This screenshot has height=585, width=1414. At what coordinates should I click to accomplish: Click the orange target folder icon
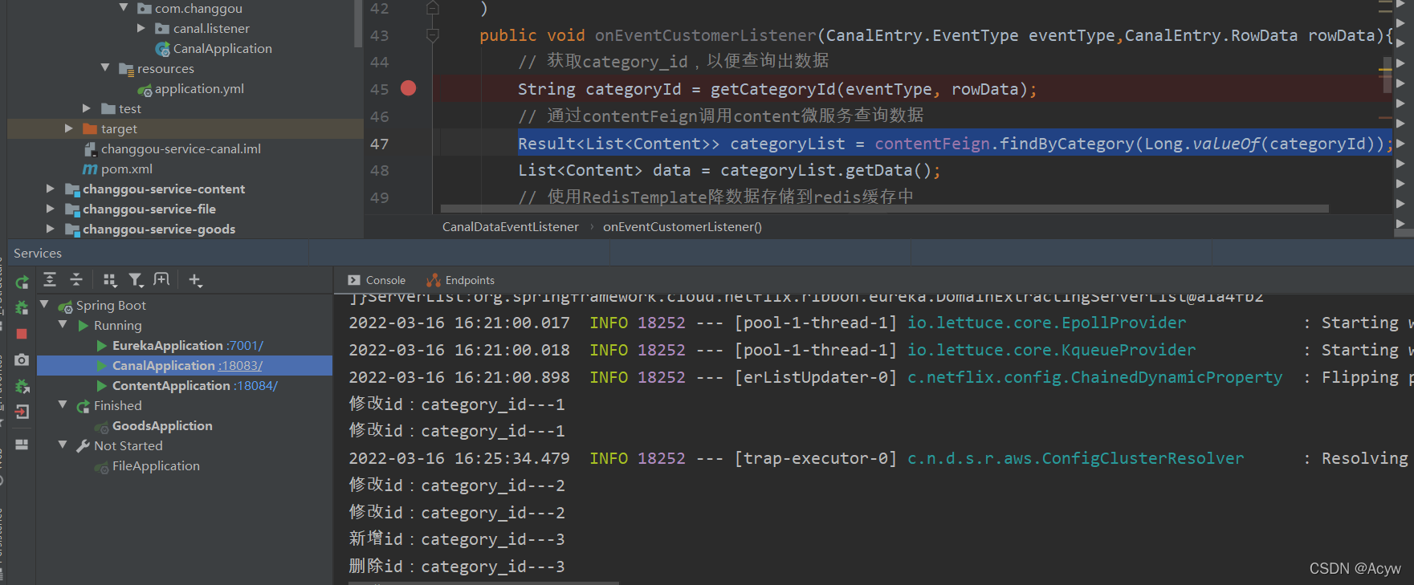(x=90, y=129)
